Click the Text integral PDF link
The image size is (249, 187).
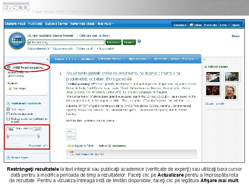[x=84, y=154]
